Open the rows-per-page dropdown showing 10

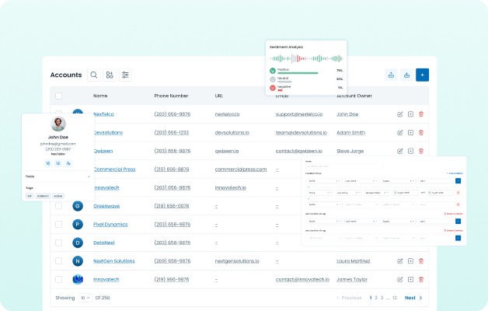coord(84,298)
